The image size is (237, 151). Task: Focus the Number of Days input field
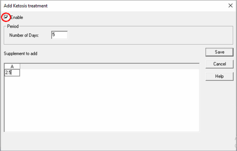point(59,35)
